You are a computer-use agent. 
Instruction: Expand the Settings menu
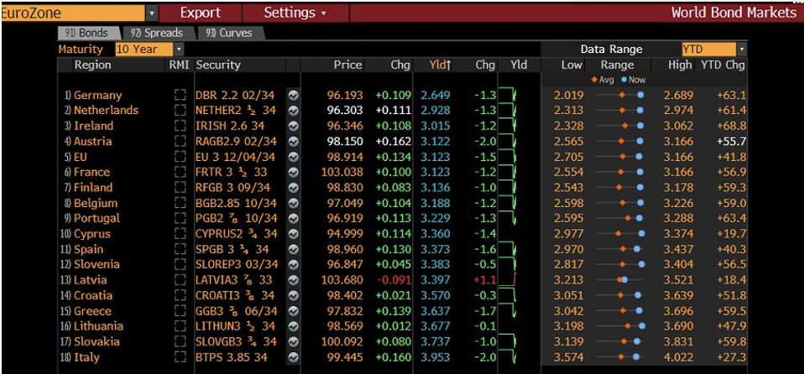295,13
